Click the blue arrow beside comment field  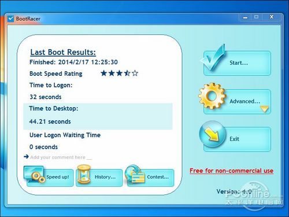coord(26,156)
